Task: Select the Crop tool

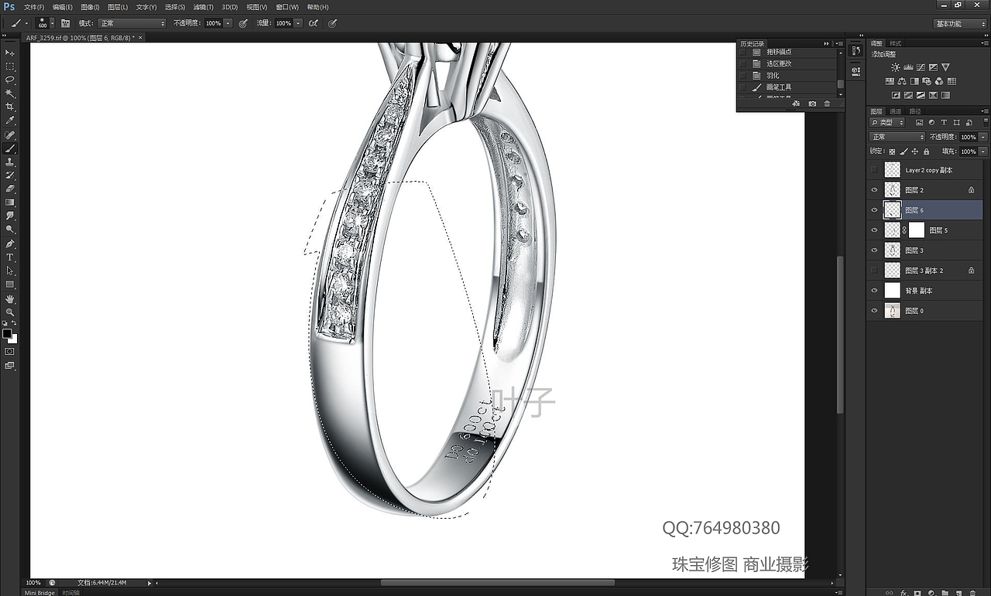Action: tap(10, 107)
